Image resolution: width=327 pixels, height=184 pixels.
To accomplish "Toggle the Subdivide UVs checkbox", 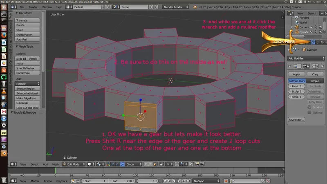I will (310, 107).
